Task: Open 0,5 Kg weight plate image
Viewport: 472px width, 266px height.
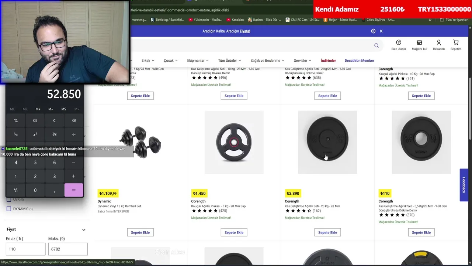Action: (x=421, y=142)
